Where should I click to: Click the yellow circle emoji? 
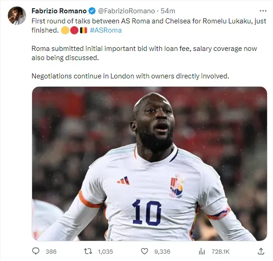click(65, 30)
